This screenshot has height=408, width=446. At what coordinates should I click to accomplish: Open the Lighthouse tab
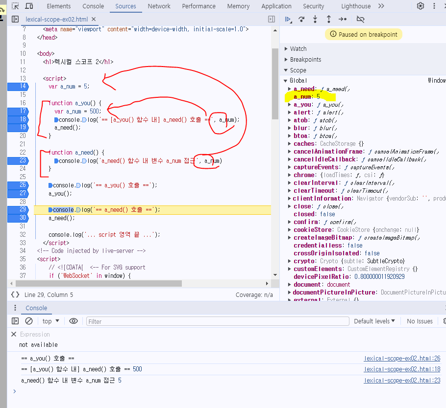[356, 6]
